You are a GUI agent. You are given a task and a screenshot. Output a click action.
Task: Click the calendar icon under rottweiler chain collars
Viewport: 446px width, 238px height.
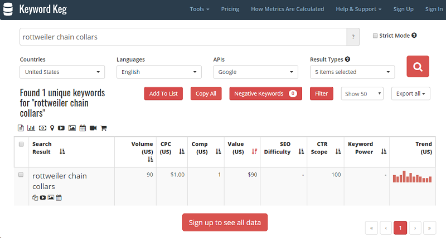point(59,197)
